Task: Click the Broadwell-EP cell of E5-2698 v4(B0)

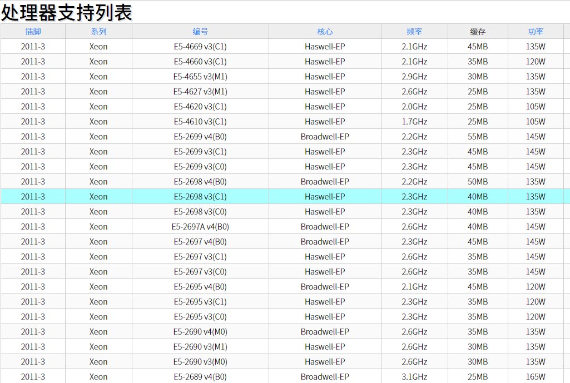Action: [325, 181]
